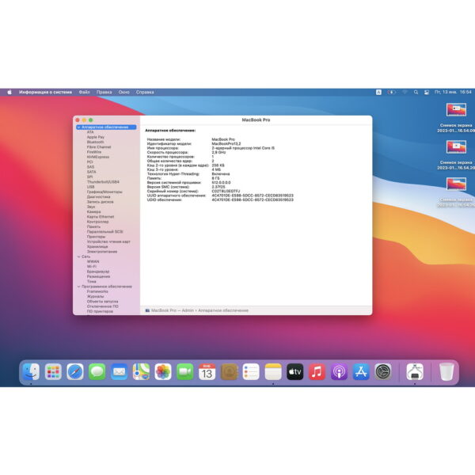Select USB in the sidebar

(x=90, y=187)
